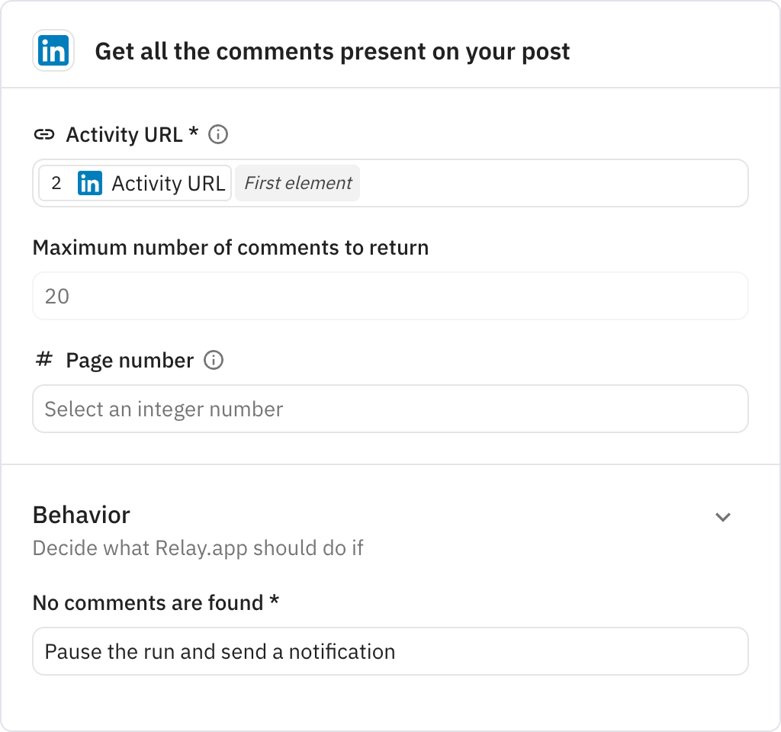
Task: Click the number sign icon beside Page number
Action: pyautogui.click(x=43, y=360)
